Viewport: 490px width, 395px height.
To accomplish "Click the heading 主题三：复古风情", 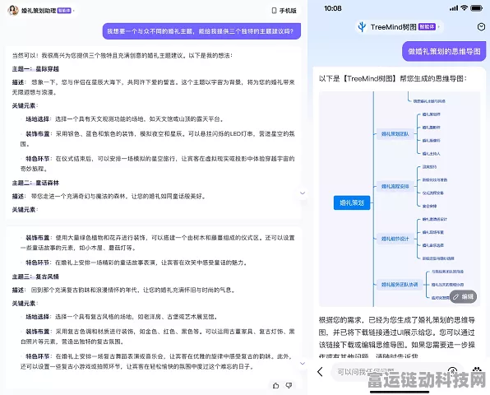I will pyautogui.click(x=35, y=276).
